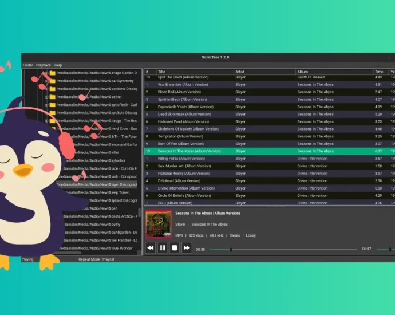Expand the Shaggy folder node

point(46,121)
